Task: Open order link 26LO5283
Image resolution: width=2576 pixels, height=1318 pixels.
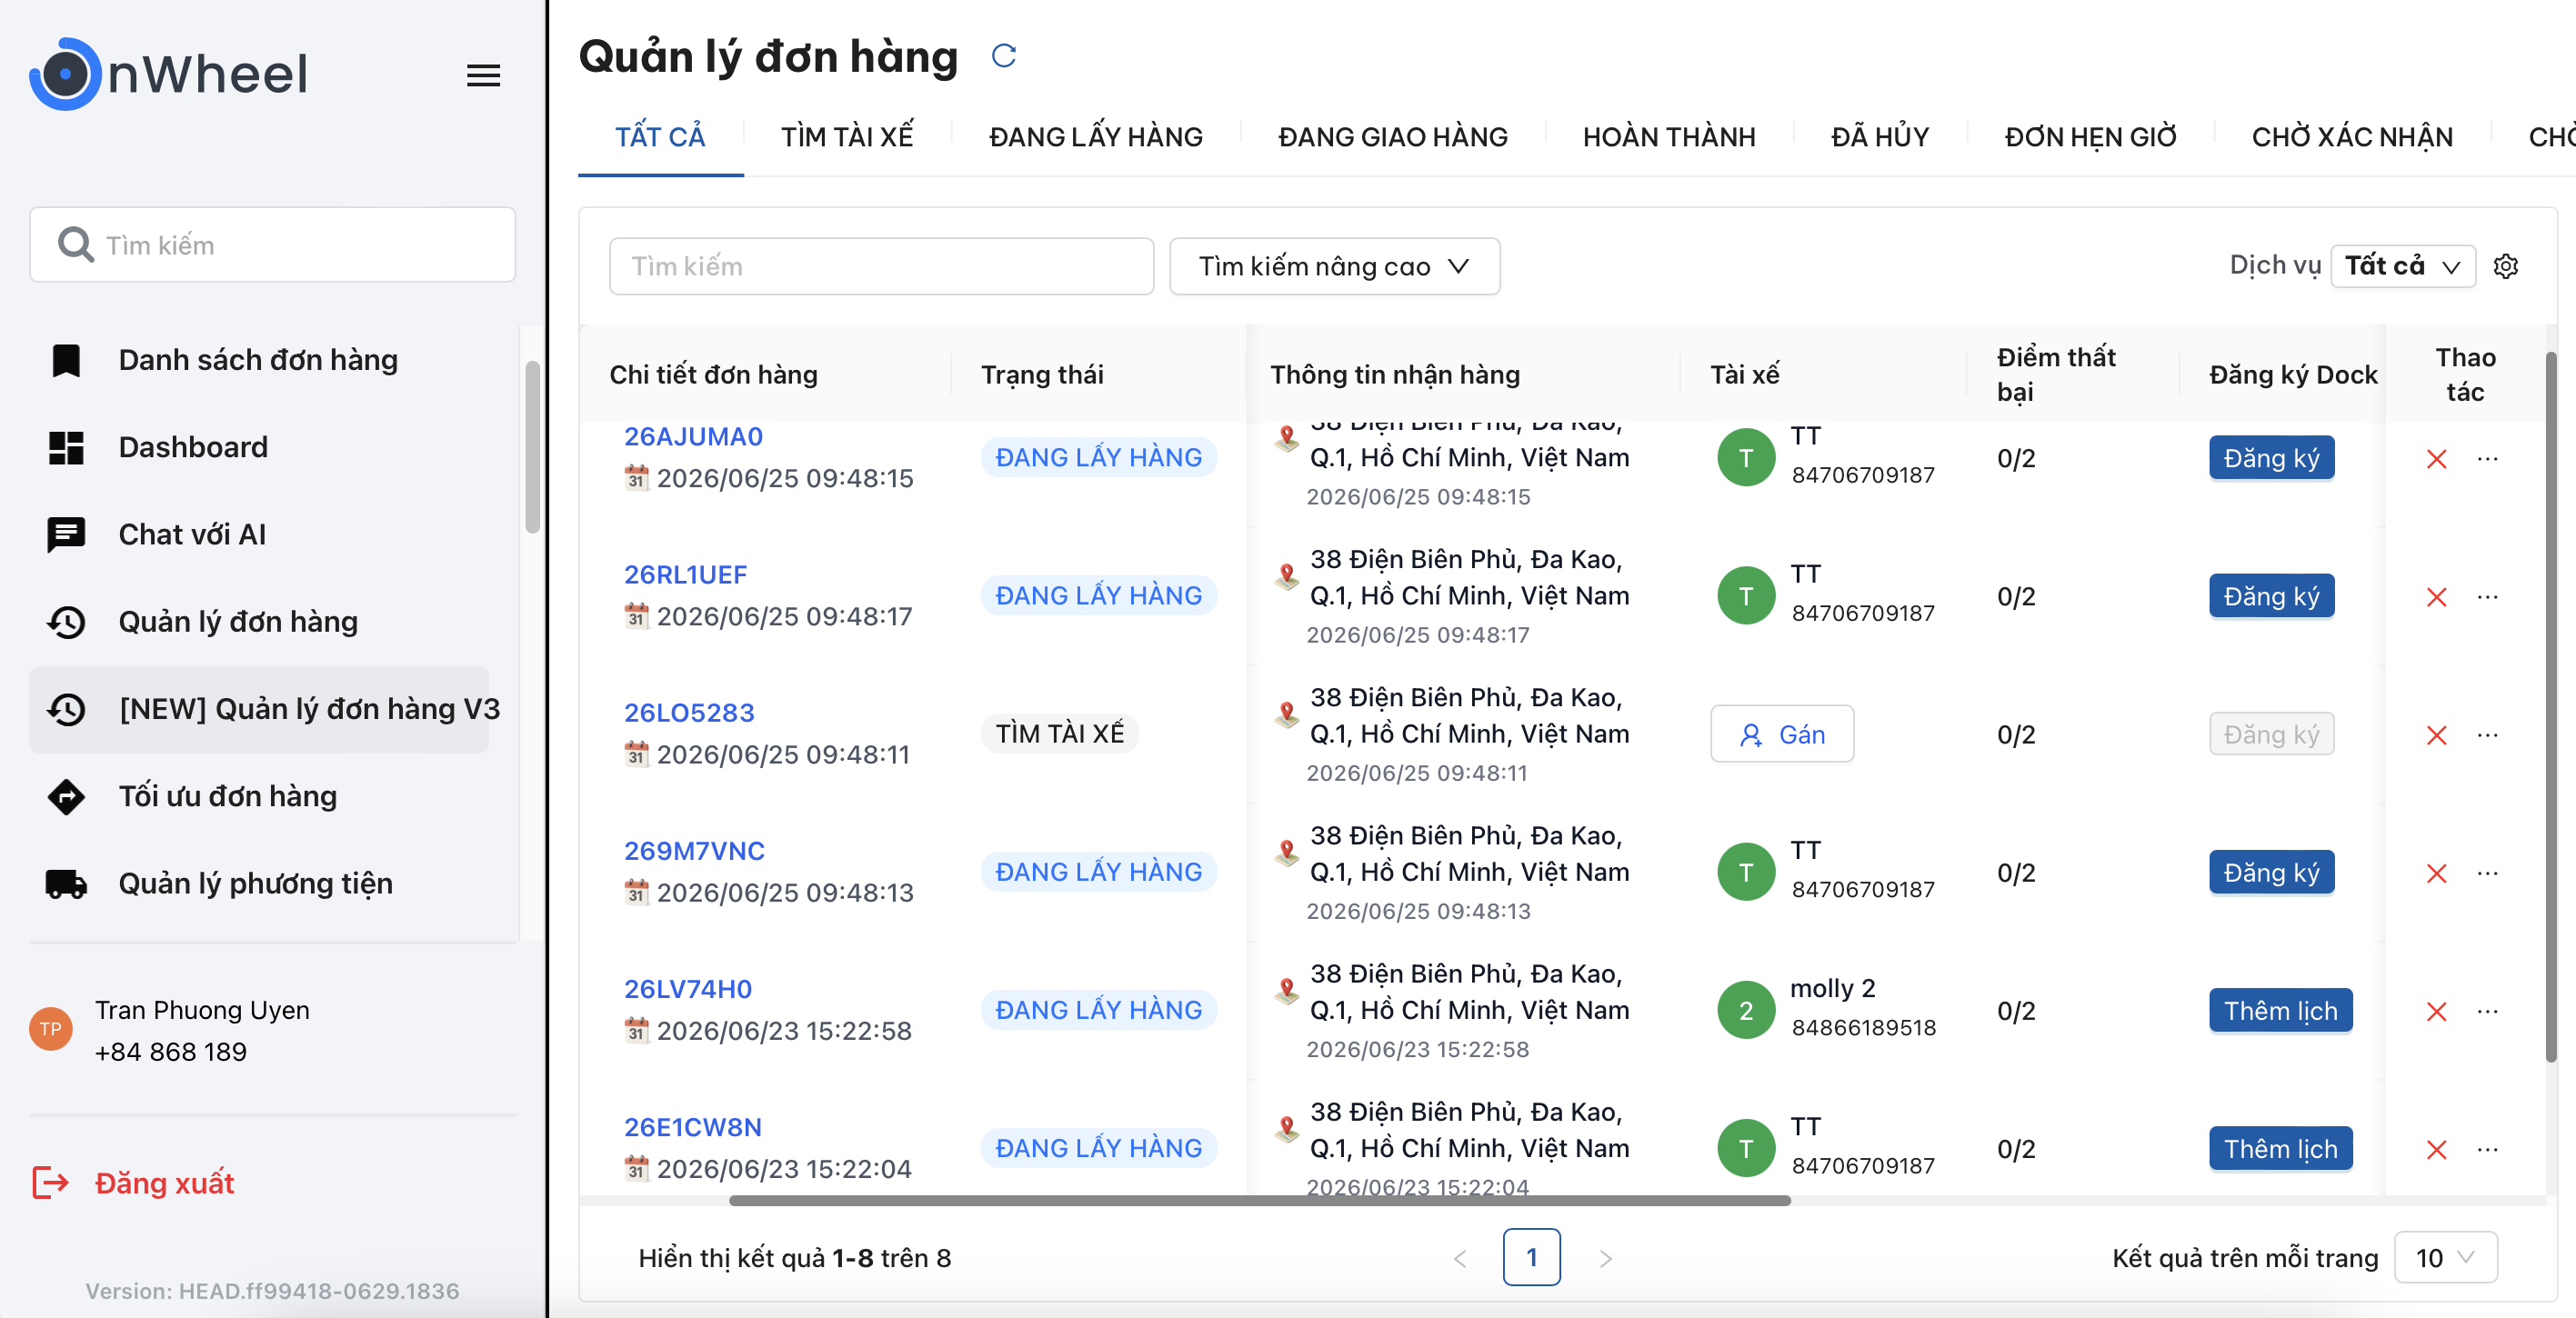Action: click(x=689, y=713)
